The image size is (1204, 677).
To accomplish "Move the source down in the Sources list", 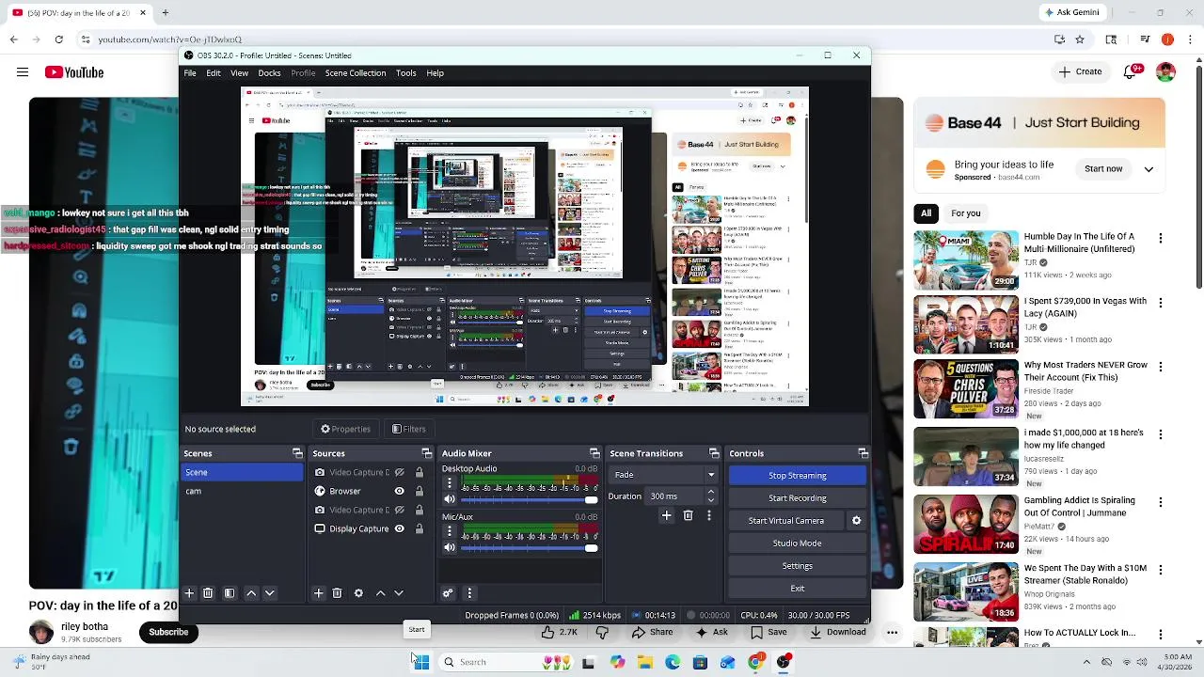I will click(x=398, y=593).
